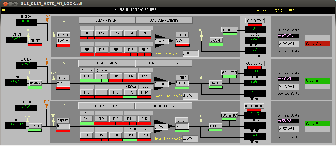Click CLEAR HISTORY in the P filter row
Screen dimensions: 336x146
point(107,63)
